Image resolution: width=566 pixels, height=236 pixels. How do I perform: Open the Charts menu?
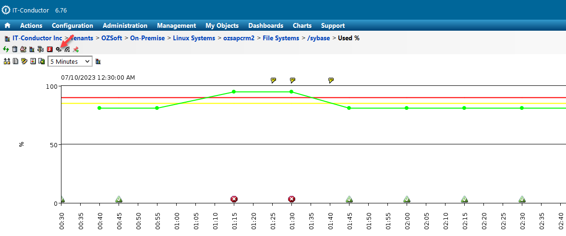pos(302,26)
